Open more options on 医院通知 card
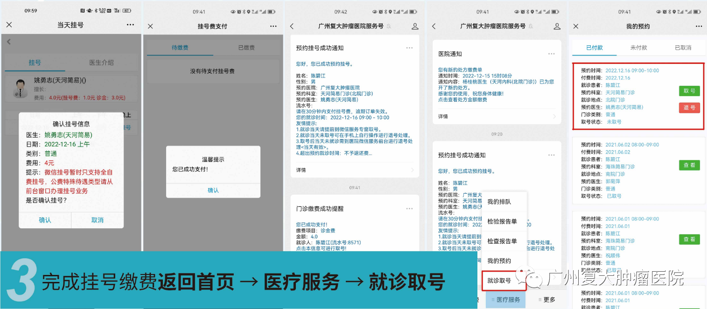The image size is (707, 309). point(551,54)
